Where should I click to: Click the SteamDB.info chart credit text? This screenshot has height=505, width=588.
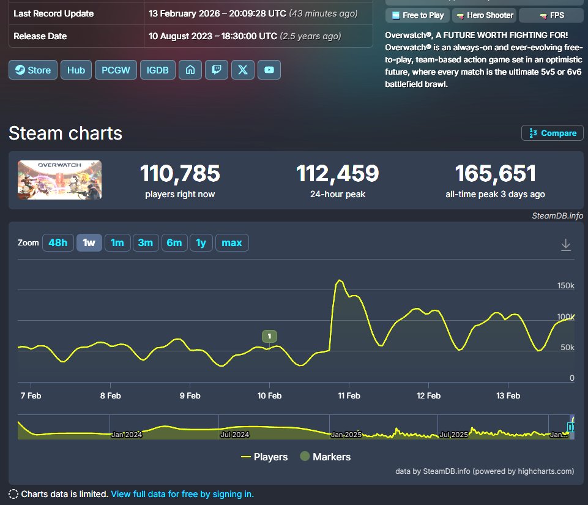coord(557,215)
